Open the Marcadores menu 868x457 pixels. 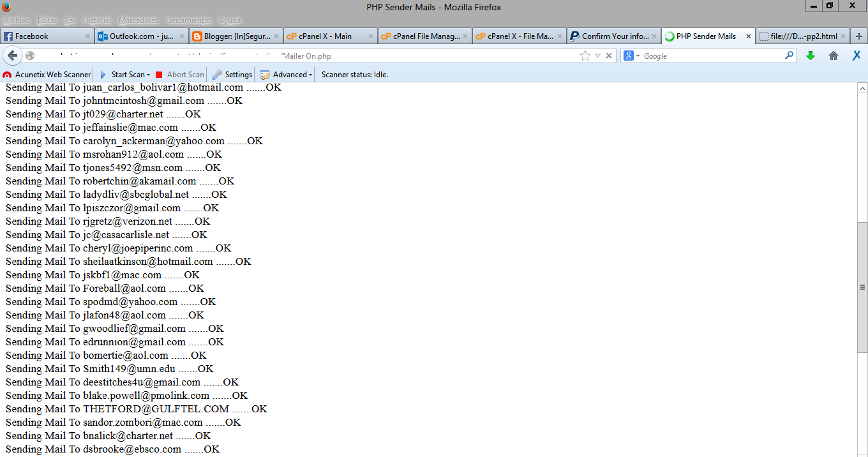click(x=139, y=20)
